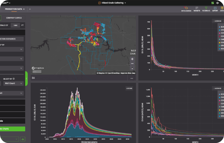The width and height of the screenshot is (224, 143).
Task: Click the green update Charts button
Action: pyautogui.click(x=12, y=129)
